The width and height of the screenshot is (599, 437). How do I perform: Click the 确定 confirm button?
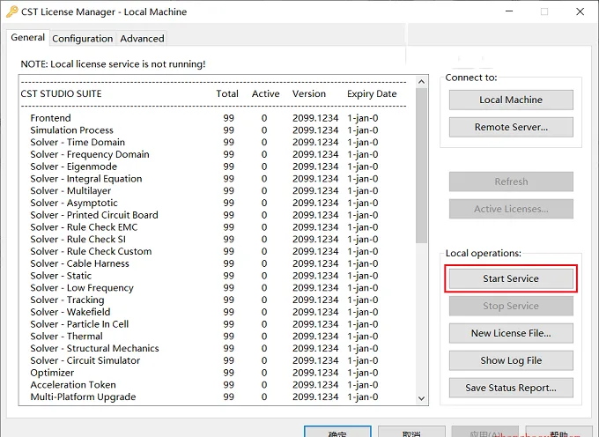[x=337, y=433]
